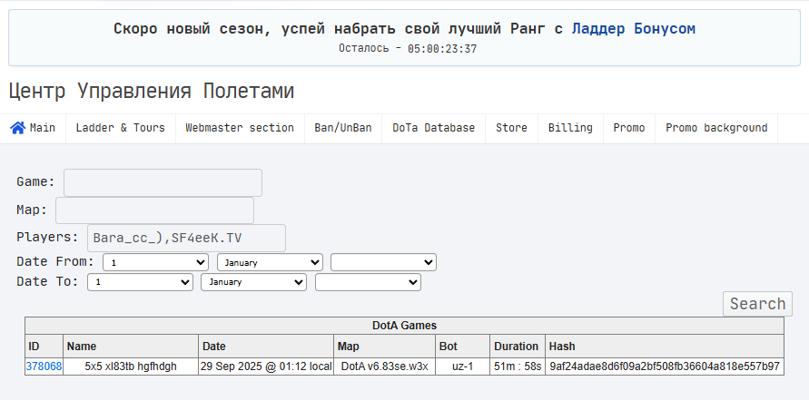Select the Promo menu item

(629, 128)
